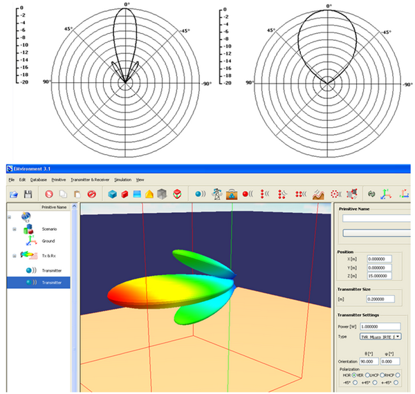
Task: Click the Open folder toolbar icon
Action: (x=12, y=195)
